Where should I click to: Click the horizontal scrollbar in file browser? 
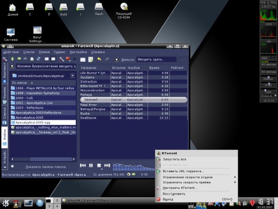click(43, 159)
